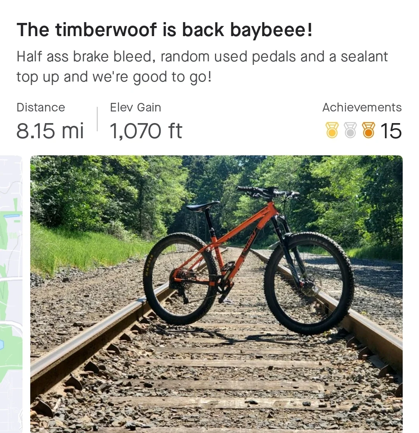Open the route map thumbnail
The width and height of the screenshot is (419, 433).
pos(11,294)
